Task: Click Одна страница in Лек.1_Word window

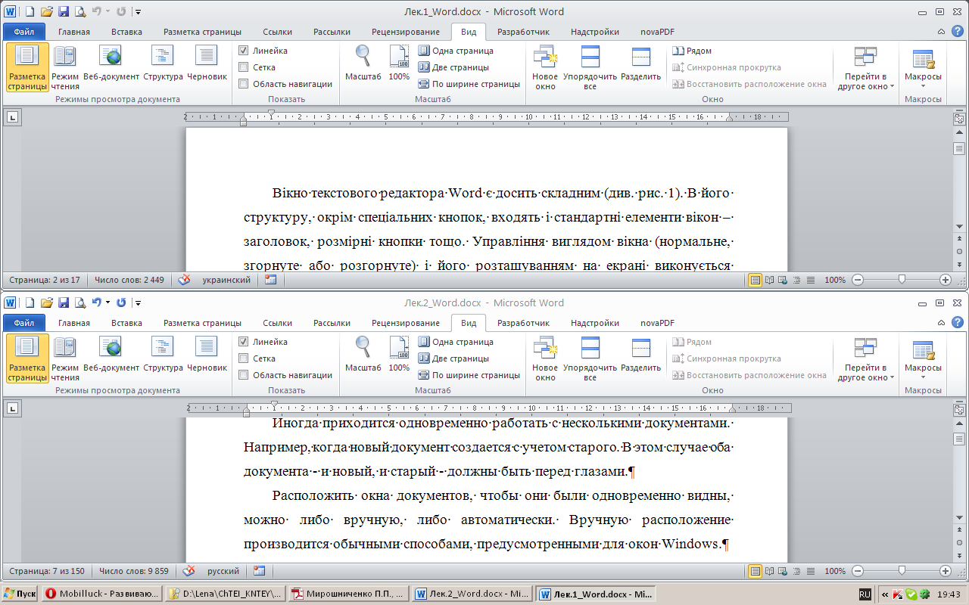Action: point(456,51)
